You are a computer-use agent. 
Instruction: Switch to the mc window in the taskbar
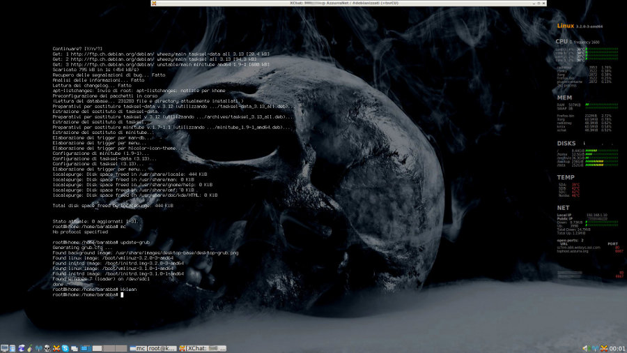point(138,348)
